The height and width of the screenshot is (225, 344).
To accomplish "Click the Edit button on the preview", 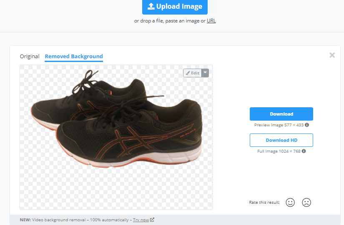I will [192, 73].
